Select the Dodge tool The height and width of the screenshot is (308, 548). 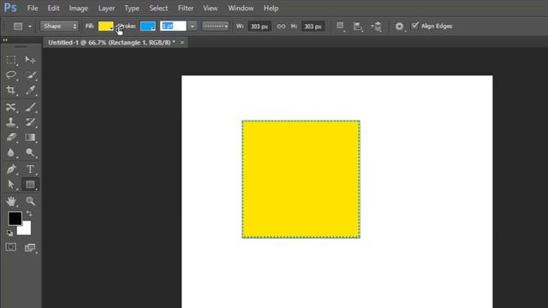coord(31,152)
